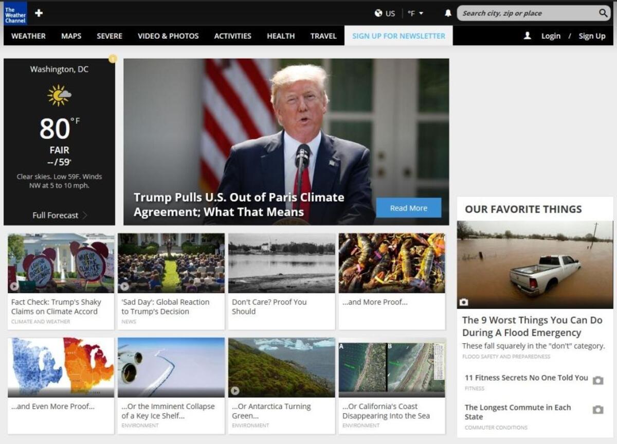Click the lobsters thumbnail image
The height and width of the screenshot is (444, 617).
(x=392, y=263)
